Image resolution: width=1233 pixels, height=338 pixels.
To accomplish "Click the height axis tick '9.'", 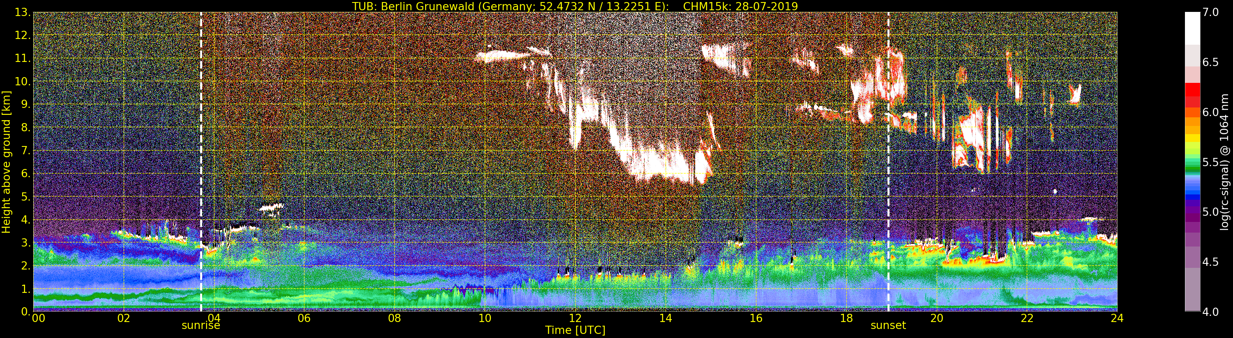I will 26,104.
